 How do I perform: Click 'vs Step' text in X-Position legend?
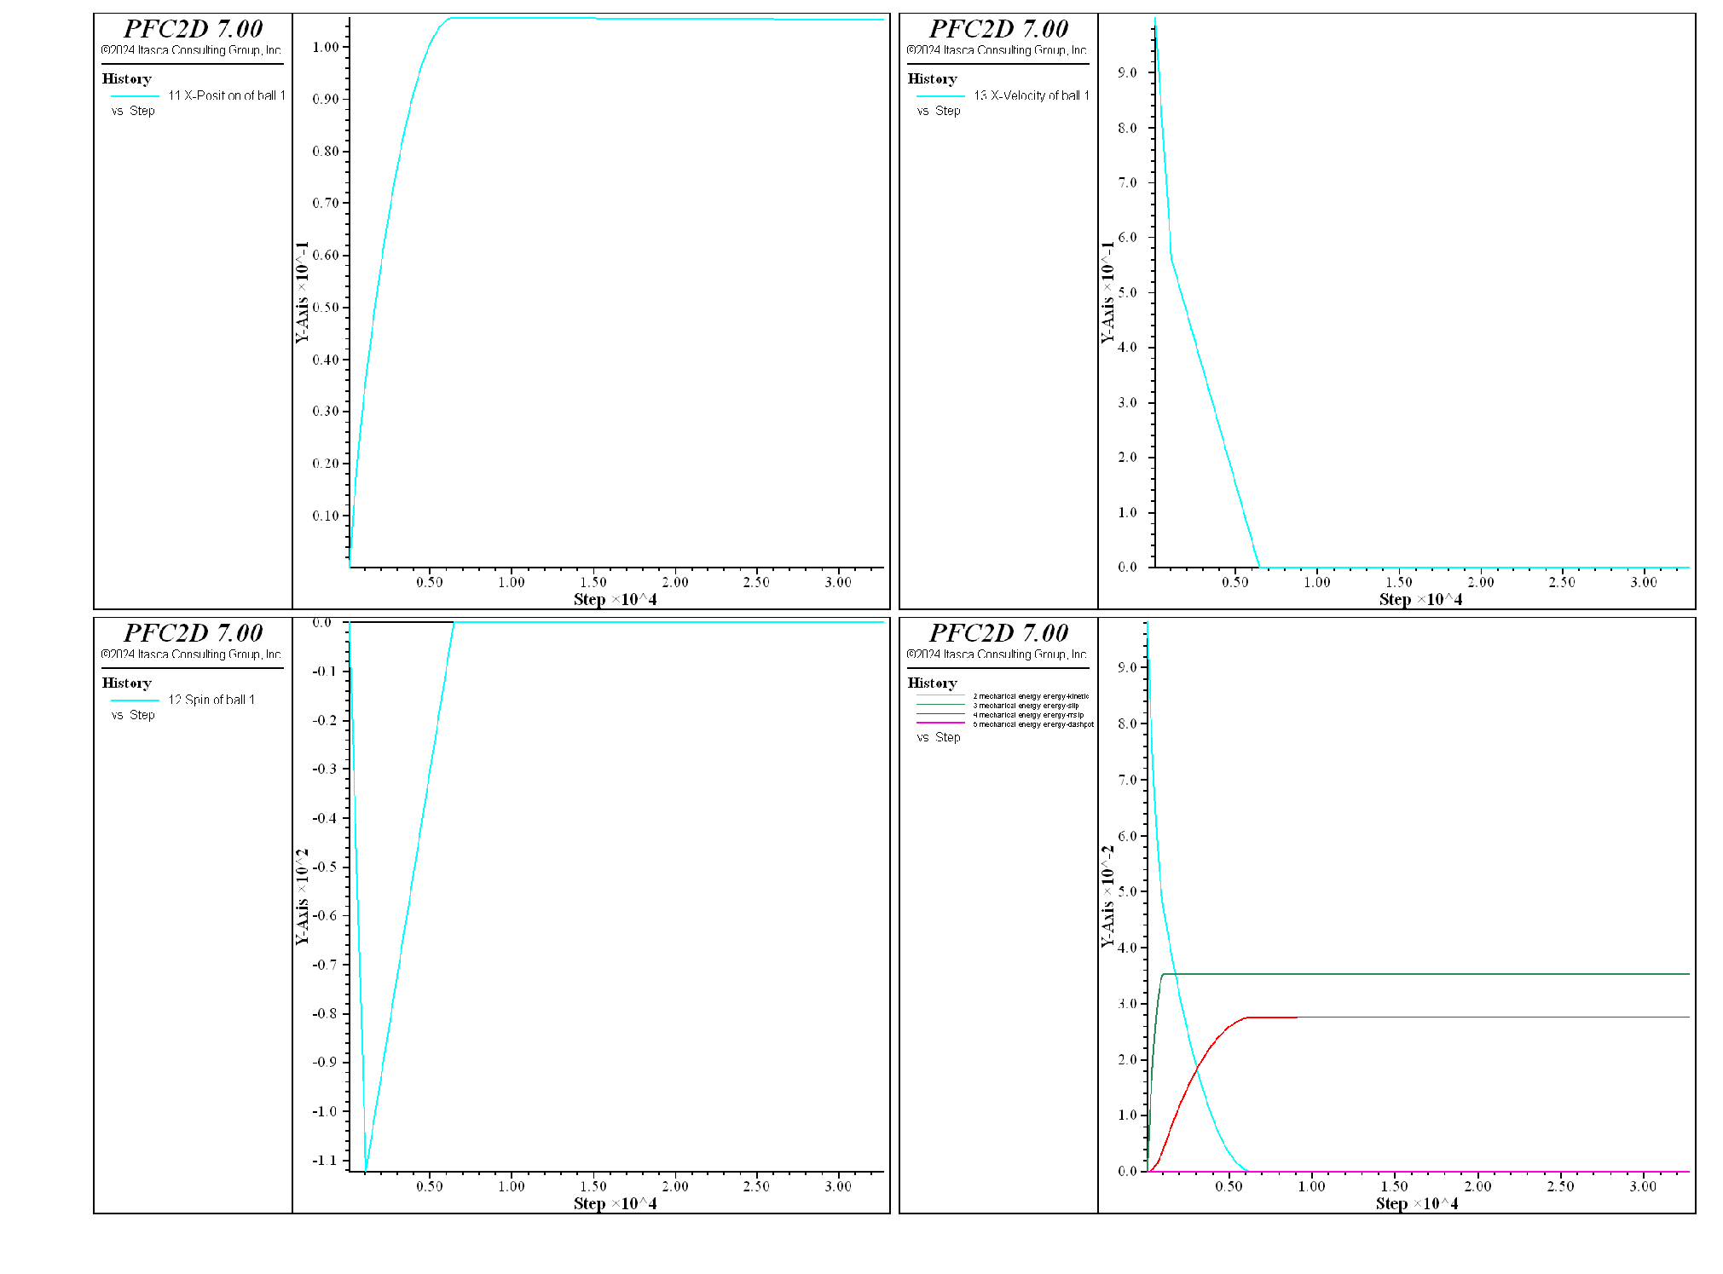[x=133, y=111]
